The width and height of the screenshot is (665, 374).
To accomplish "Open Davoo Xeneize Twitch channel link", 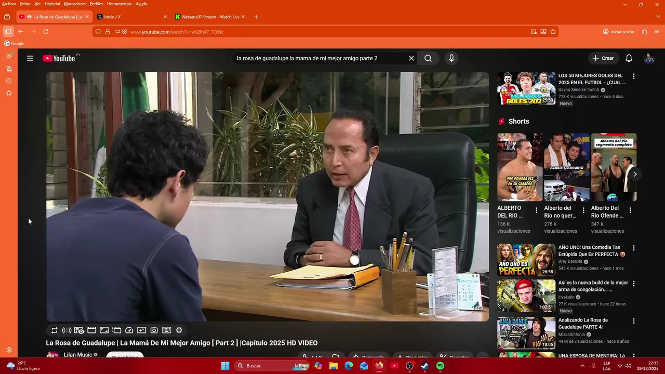I will [579, 90].
